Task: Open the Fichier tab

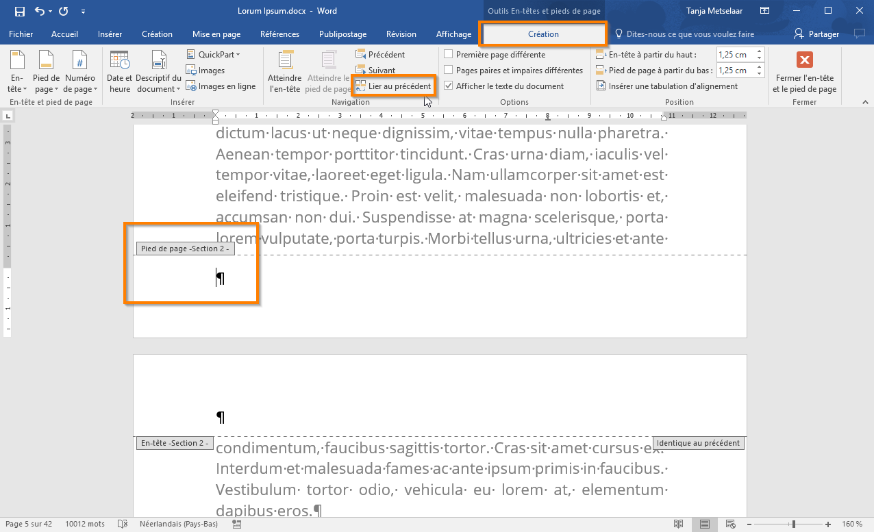Action: (x=21, y=34)
